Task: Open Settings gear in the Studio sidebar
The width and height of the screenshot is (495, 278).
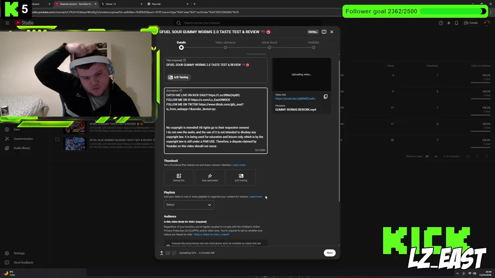Action: tap(7, 253)
